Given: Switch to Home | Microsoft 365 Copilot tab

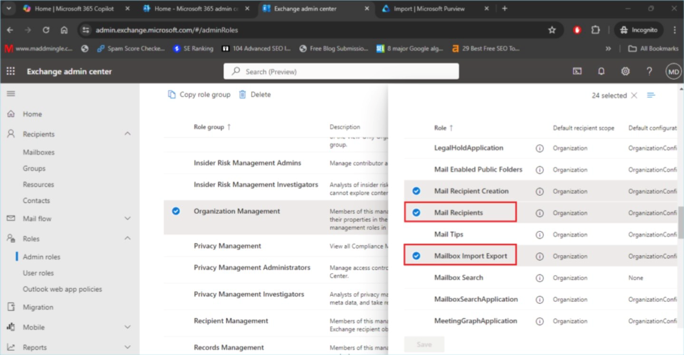Looking at the screenshot, I should pos(75,9).
